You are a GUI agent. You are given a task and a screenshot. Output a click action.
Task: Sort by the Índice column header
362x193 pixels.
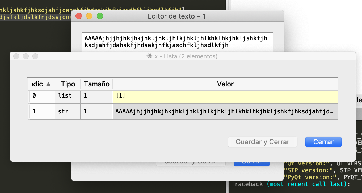click(x=41, y=84)
